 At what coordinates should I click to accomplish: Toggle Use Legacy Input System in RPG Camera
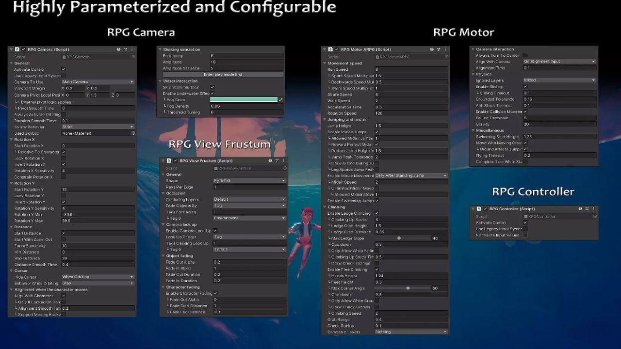(x=64, y=76)
